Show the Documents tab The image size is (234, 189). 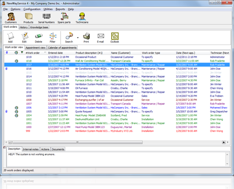[58, 149]
